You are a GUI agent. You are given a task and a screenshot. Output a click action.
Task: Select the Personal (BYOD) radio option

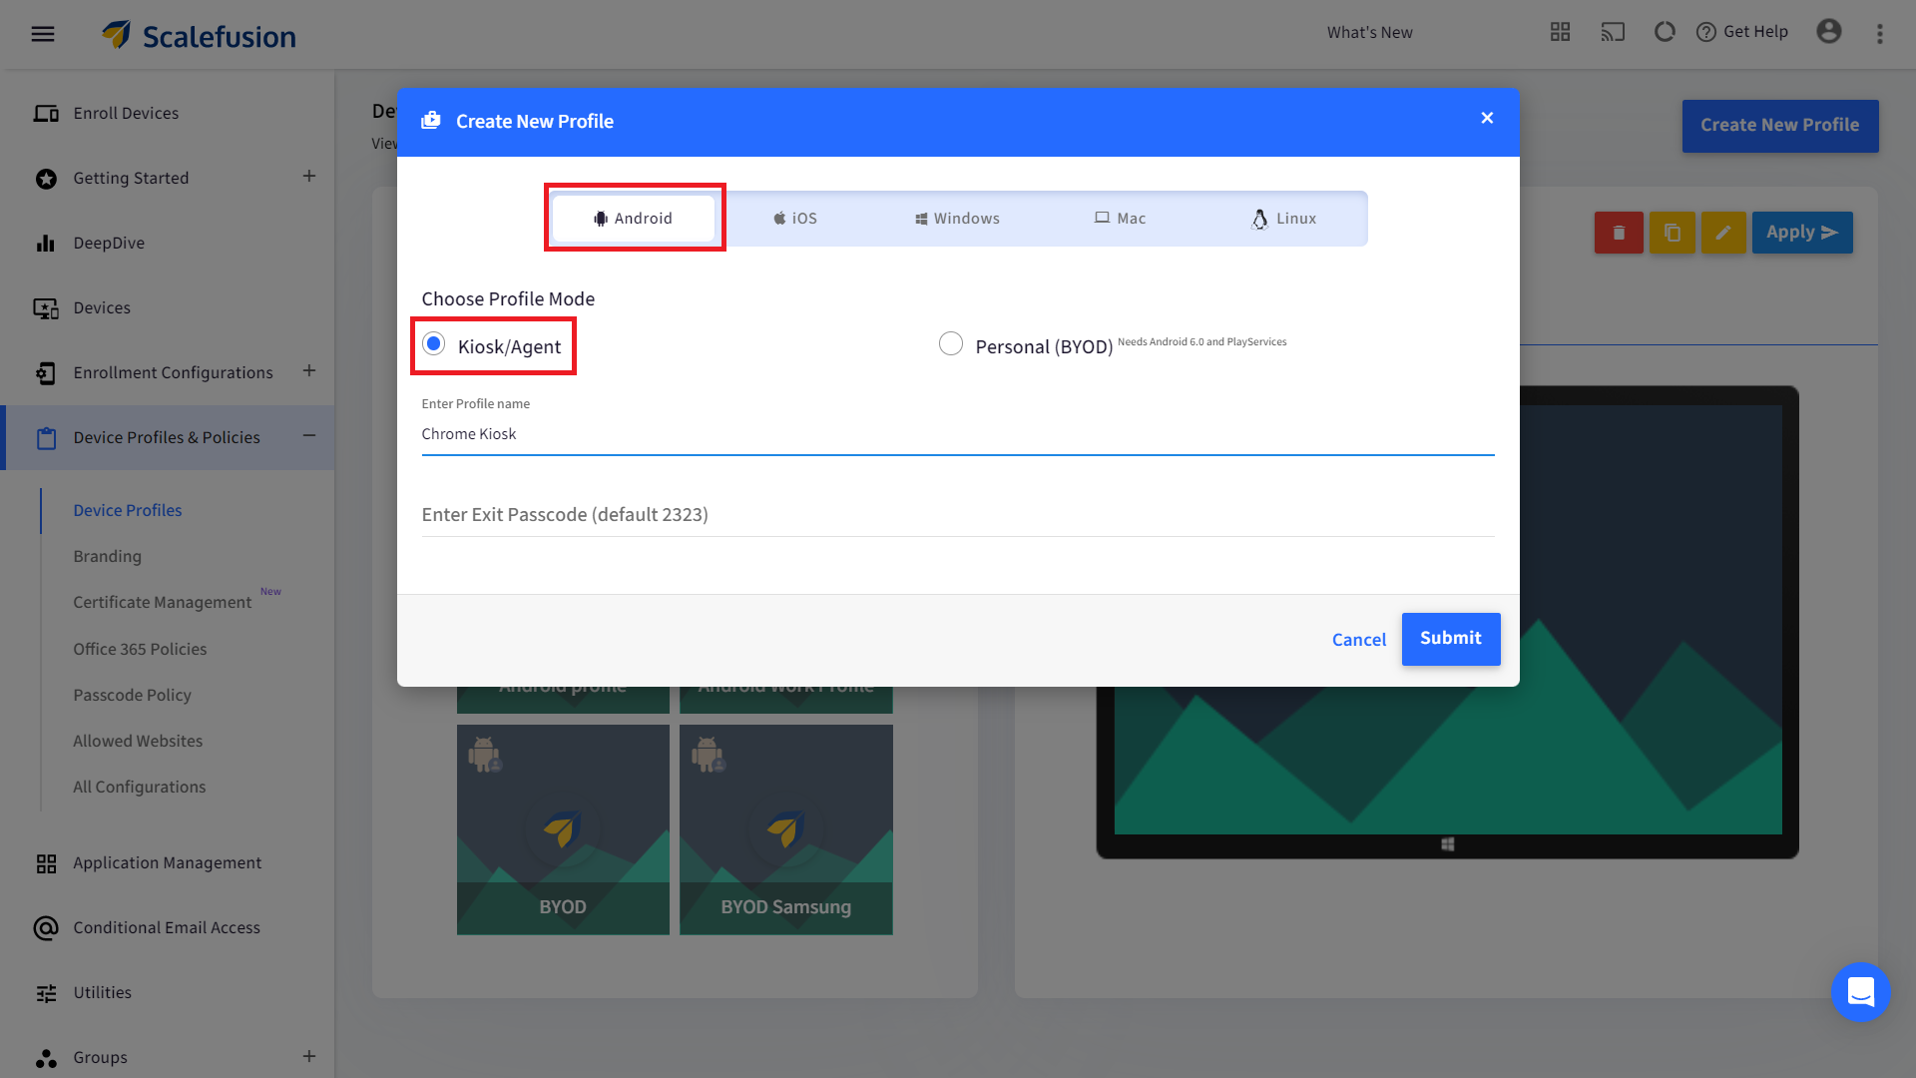pyautogui.click(x=951, y=344)
